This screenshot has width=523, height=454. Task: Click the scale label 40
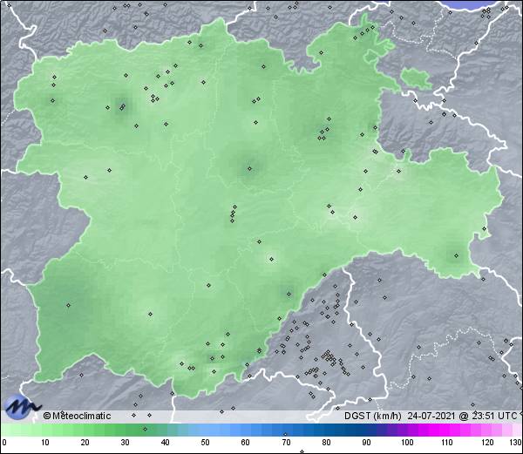pos(165,443)
